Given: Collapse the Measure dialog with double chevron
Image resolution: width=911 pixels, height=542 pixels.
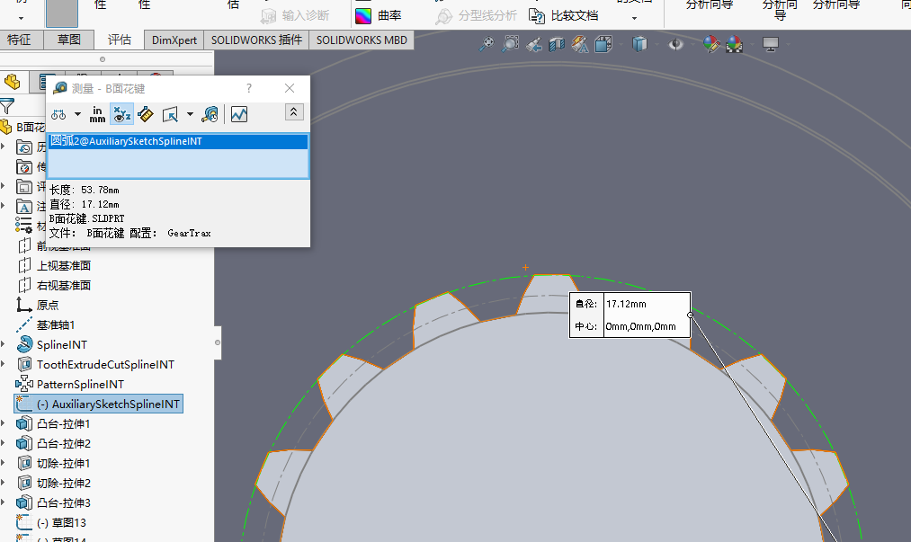Looking at the screenshot, I should tap(294, 112).
